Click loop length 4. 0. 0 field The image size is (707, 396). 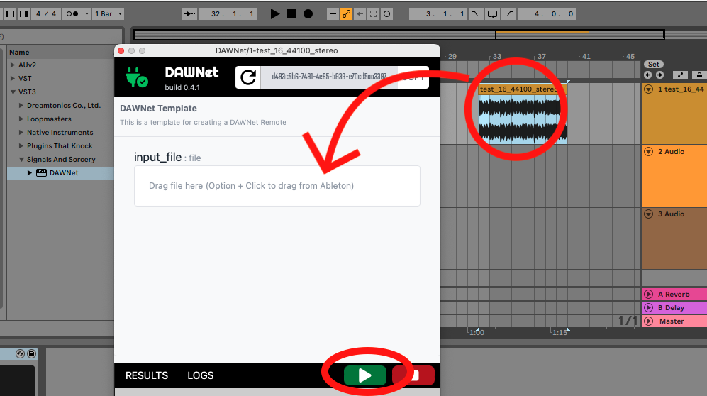point(547,14)
